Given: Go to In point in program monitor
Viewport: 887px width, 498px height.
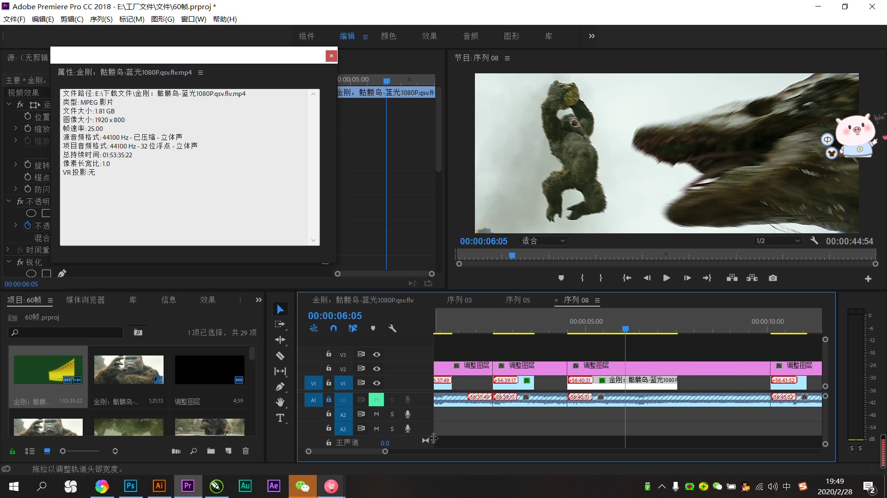Looking at the screenshot, I should [x=627, y=278].
